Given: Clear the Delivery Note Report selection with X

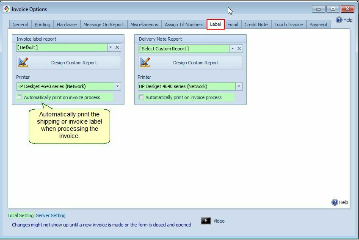Looking at the screenshot, I should click(239, 49).
